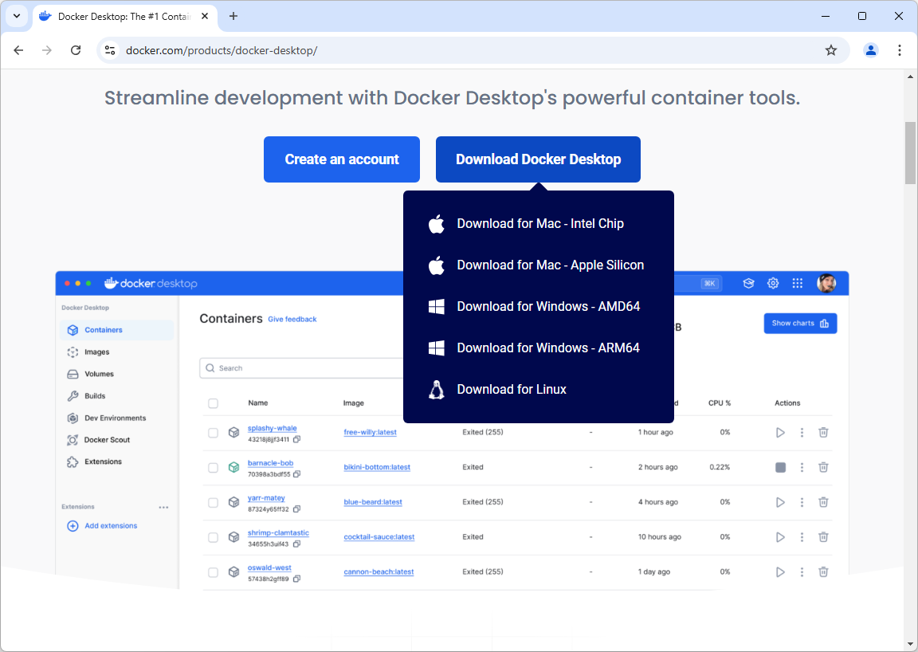
Task: Delete the splashy-whale container
Action: pyautogui.click(x=823, y=432)
